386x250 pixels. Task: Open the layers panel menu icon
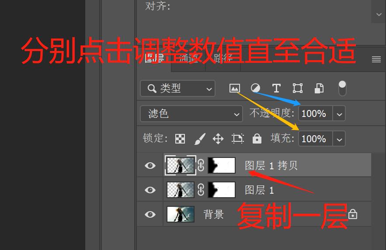coord(376,59)
